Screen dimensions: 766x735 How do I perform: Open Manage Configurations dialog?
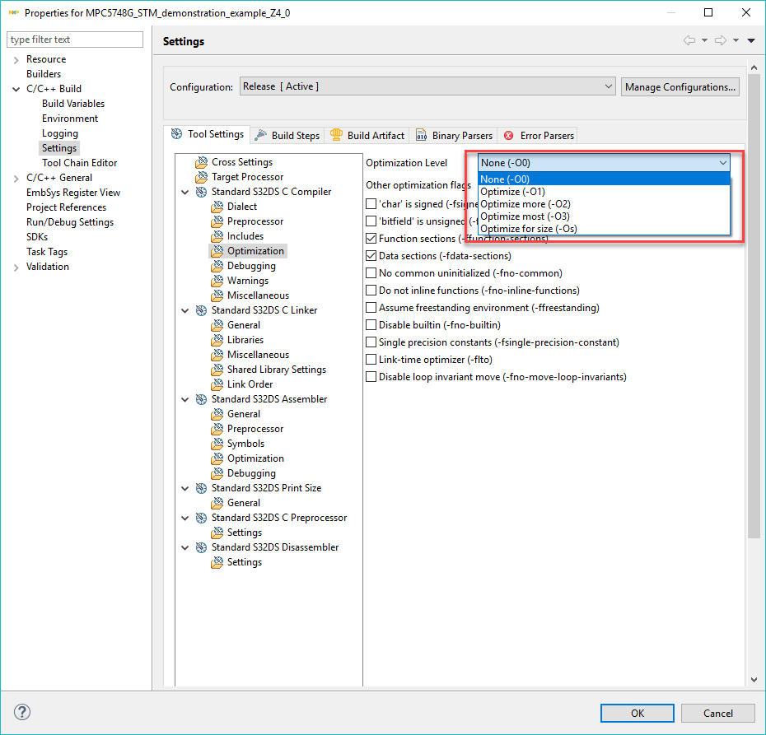pyautogui.click(x=680, y=87)
